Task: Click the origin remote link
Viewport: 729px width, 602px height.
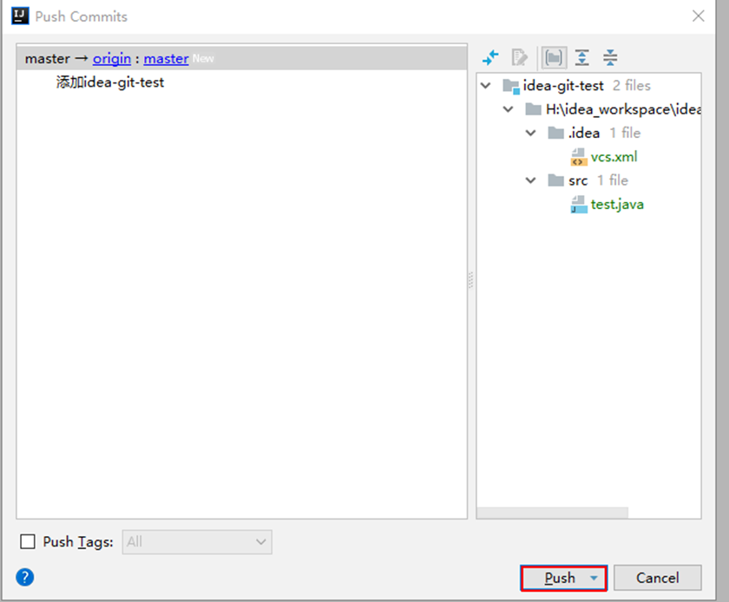Action: point(112,59)
